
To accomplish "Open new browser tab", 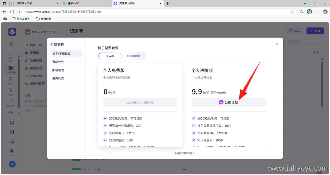I will click(x=168, y=3).
